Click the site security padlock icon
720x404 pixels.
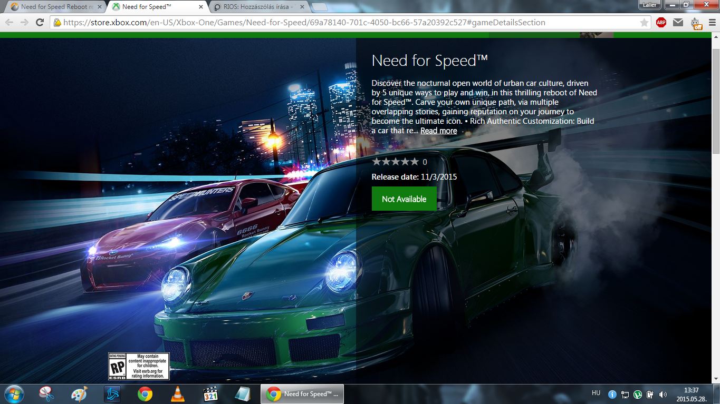click(x=57, y=23)
